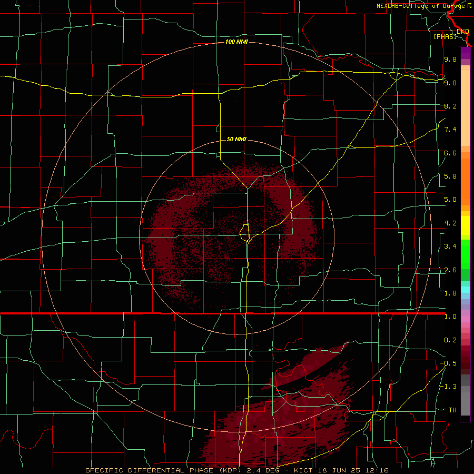Select the 2.6 legend value
474x474 pixels.
pos(450,270)
